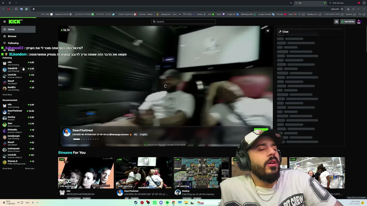Click the Get KICKs button
This screenshot has width=367, height=206.
point(348,21)
